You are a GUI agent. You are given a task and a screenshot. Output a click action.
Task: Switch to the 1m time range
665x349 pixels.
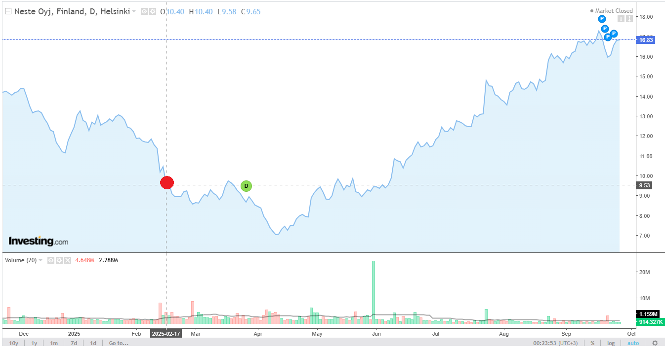pos(53,343)
